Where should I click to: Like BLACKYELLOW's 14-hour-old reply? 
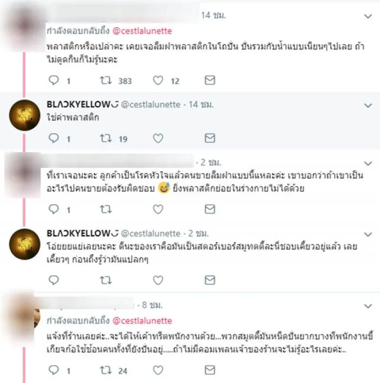pos(158,138)
